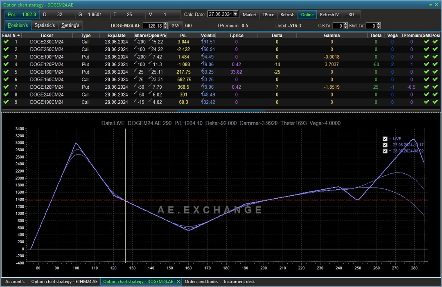Screen dimensions: 442x287
Task: Open the Orders and trades tab
Action: point(201,282)
